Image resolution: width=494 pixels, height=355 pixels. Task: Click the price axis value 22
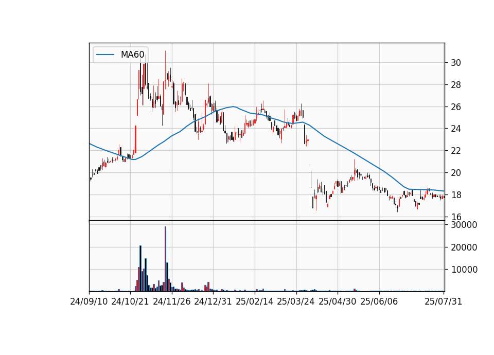pos(456,151)
